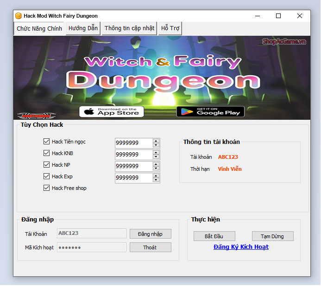Increment the Hack KNB spinner up arrow
Screen dimensions: 321x286
[x=156, y=152]
